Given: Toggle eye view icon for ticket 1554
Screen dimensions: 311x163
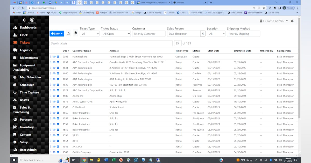Looking at the screenshot, I should (x=54, y=141).
